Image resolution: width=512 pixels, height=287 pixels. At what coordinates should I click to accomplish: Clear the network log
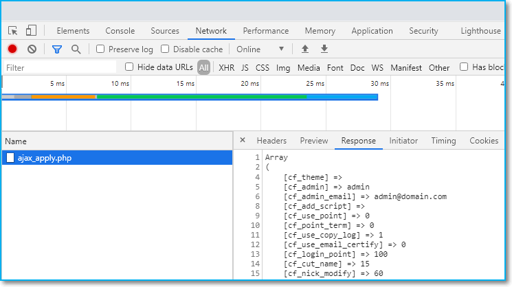tap(32, 49)
